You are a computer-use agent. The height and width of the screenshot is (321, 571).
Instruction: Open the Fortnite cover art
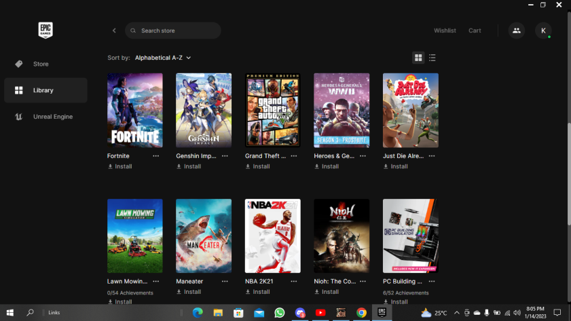click(x=134, y=110)
